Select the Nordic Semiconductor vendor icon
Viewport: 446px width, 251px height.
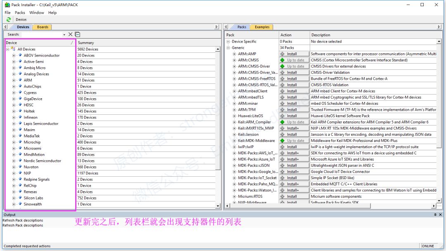[20, 161]
